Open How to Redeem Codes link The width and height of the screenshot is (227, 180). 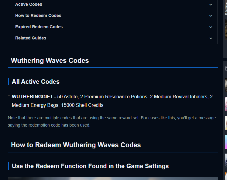[x=38, y=15]
